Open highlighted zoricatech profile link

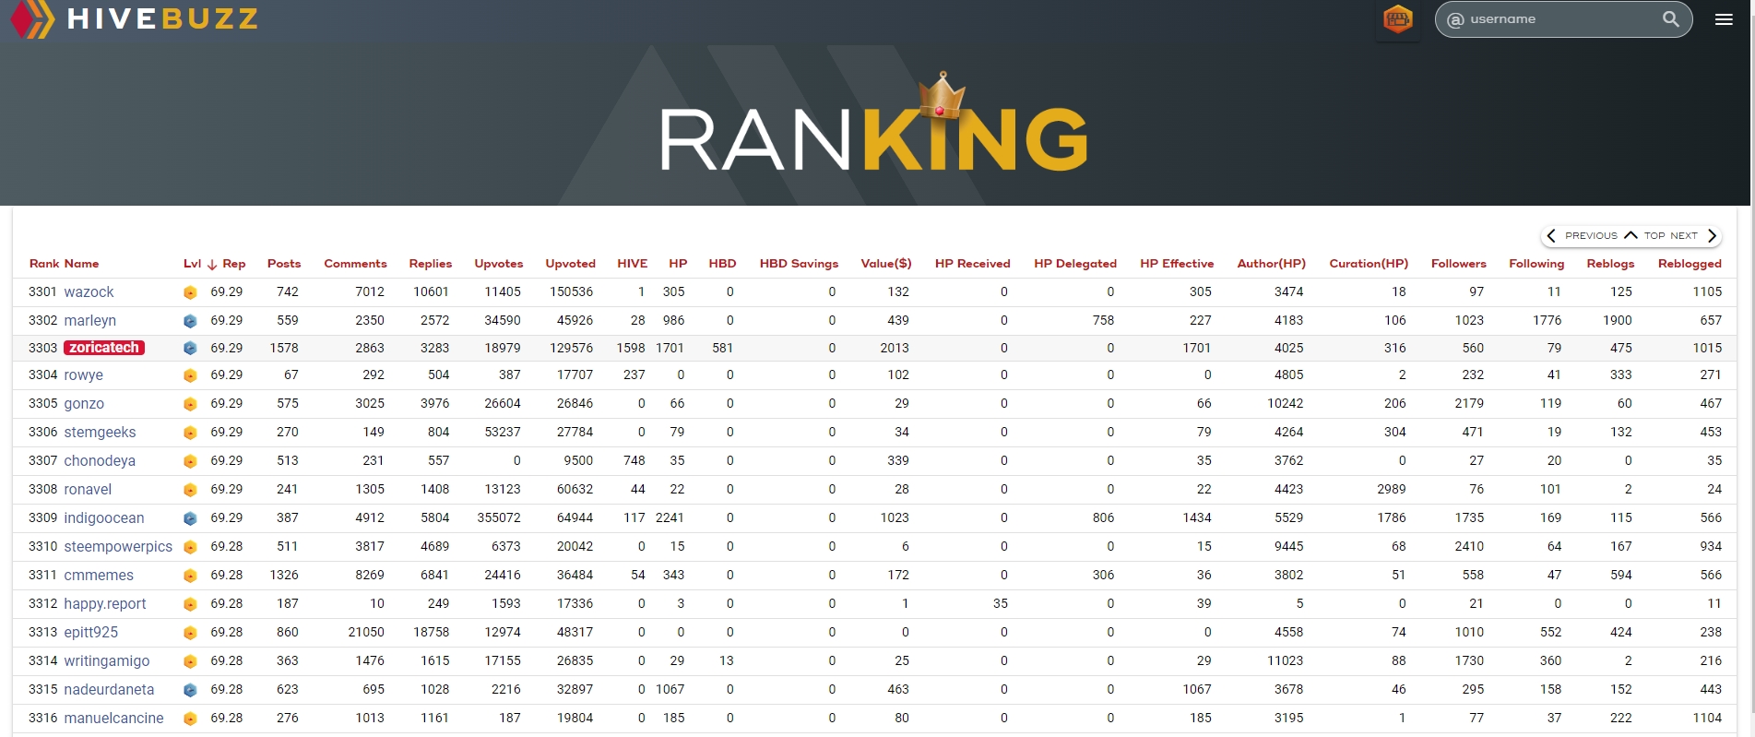click(104, 348)
